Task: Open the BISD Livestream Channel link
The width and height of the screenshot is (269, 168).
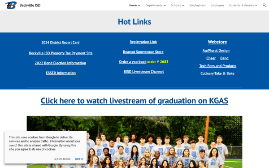Action: (143, 72)
